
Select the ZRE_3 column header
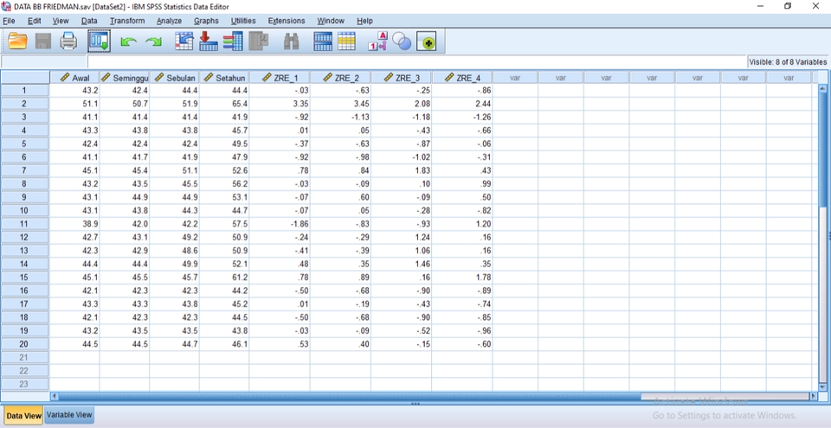[401, 78]
